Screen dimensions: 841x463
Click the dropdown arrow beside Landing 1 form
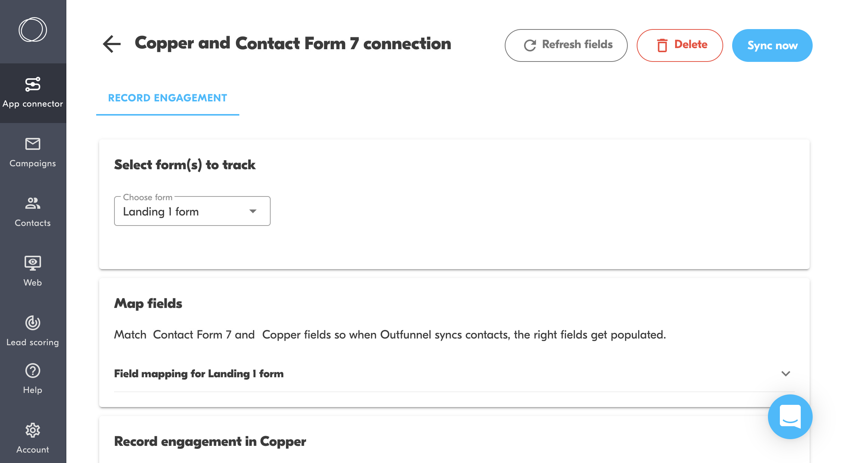point(253,211)
